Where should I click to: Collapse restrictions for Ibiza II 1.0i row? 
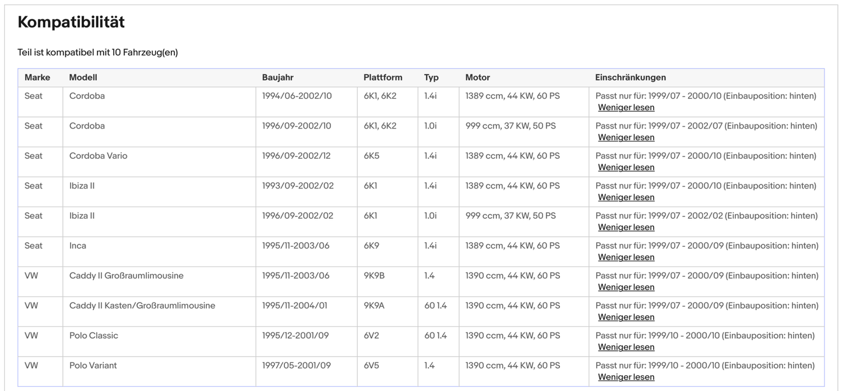point(626,228)
